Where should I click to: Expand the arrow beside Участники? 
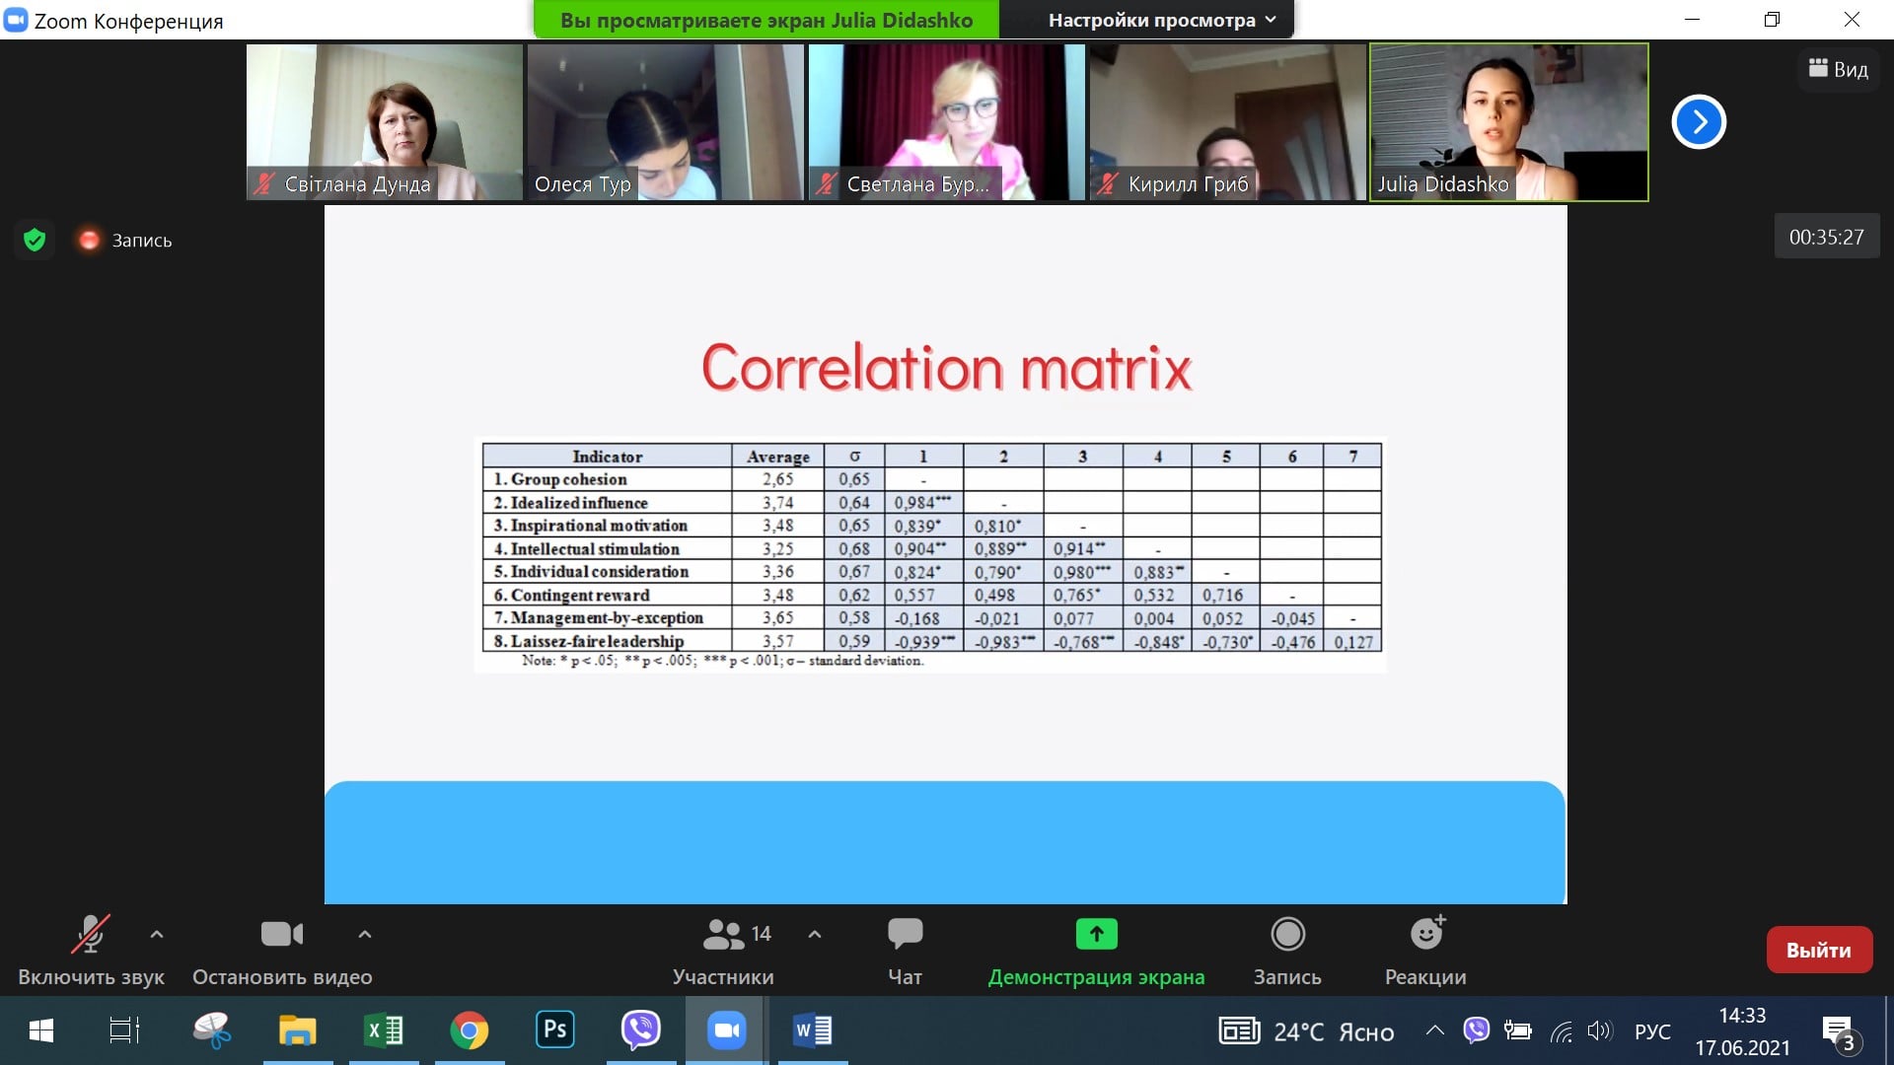[x=814, y=934]
